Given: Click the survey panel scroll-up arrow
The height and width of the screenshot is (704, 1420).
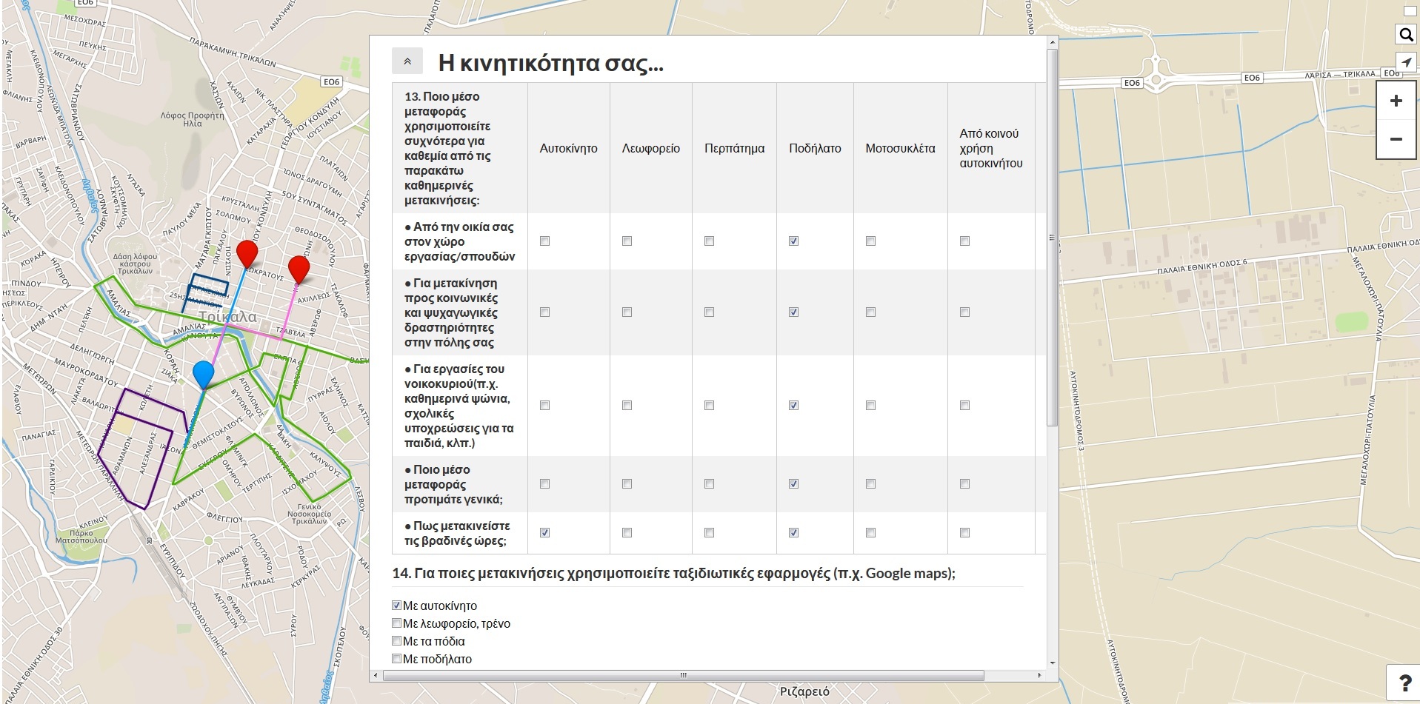Looking at the screenshot, I should 1052,44.
